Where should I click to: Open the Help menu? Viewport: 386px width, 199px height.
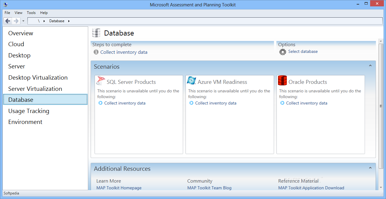coord(44,13)
